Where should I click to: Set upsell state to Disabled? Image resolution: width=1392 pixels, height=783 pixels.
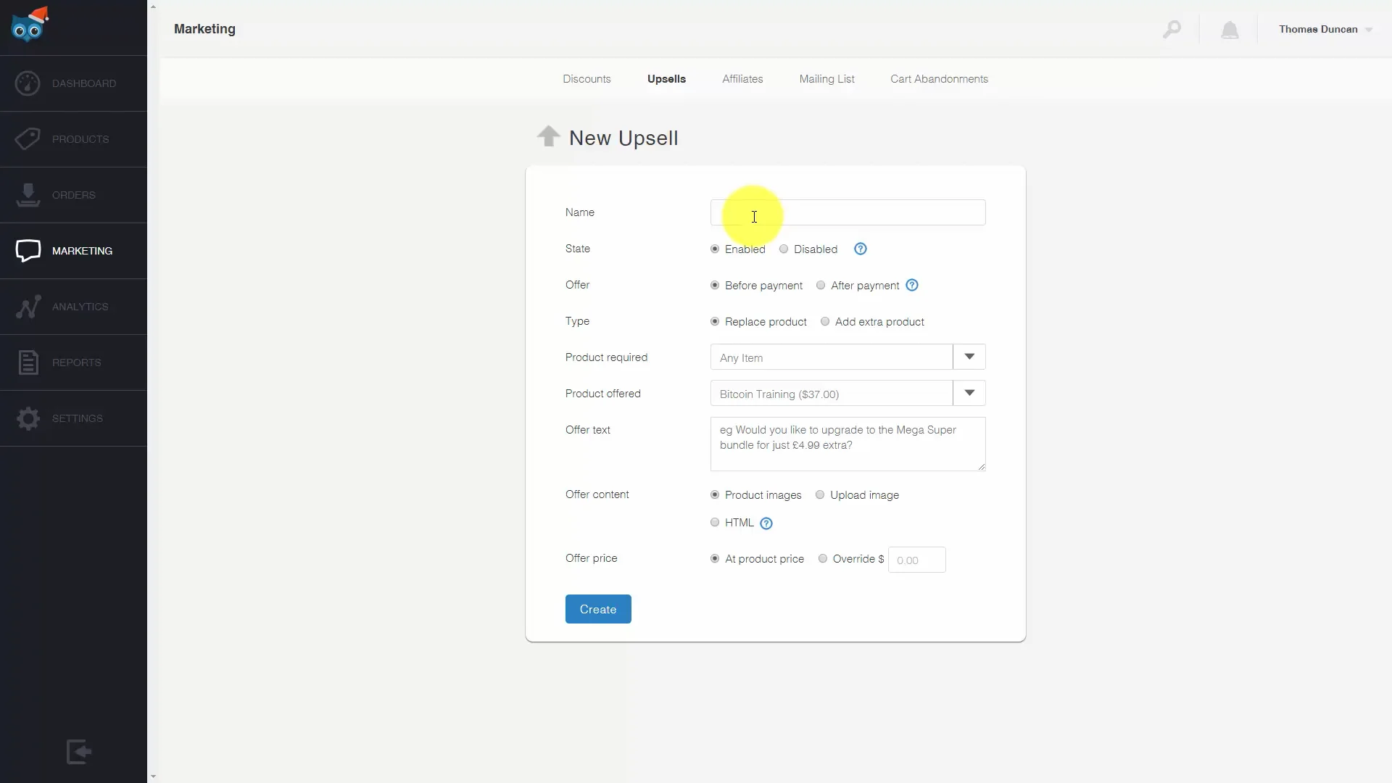tap(784, 249)
